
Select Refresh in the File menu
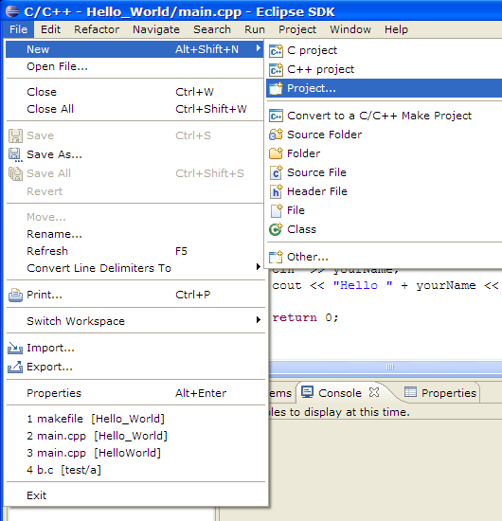134,251
